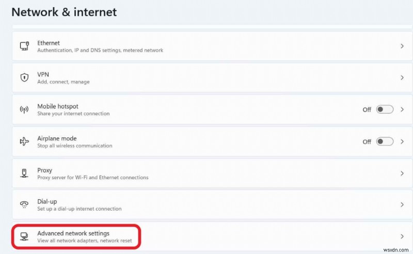Screen dimensions: 413x254
Task: Click the Mobile hotspot signal icon
Action: [x=24, y=109]
